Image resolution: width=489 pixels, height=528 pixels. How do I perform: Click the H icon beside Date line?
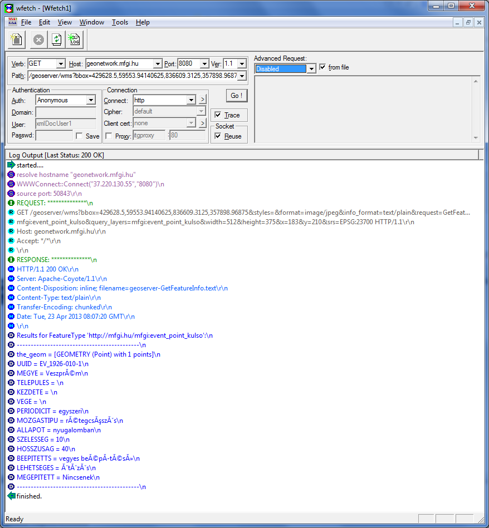11,317
